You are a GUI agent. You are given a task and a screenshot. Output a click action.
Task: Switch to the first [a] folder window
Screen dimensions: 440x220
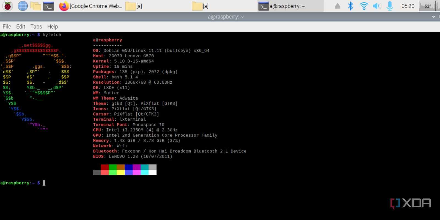(x=134, y=6)
